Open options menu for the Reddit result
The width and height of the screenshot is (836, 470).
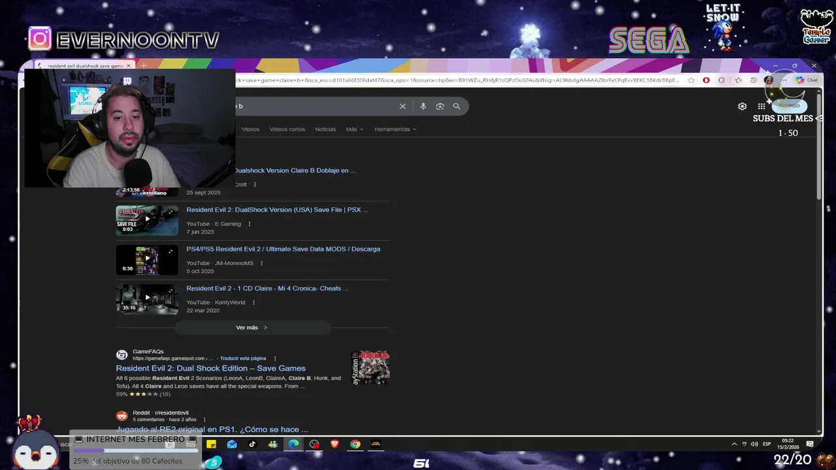coord(204,420)
